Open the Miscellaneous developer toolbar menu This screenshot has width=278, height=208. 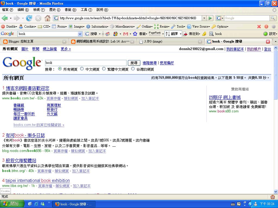coord(122,27)
